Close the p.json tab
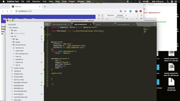The width and height of the screenshot is (180, 101). pyautogui.click(x=112, y=24)
